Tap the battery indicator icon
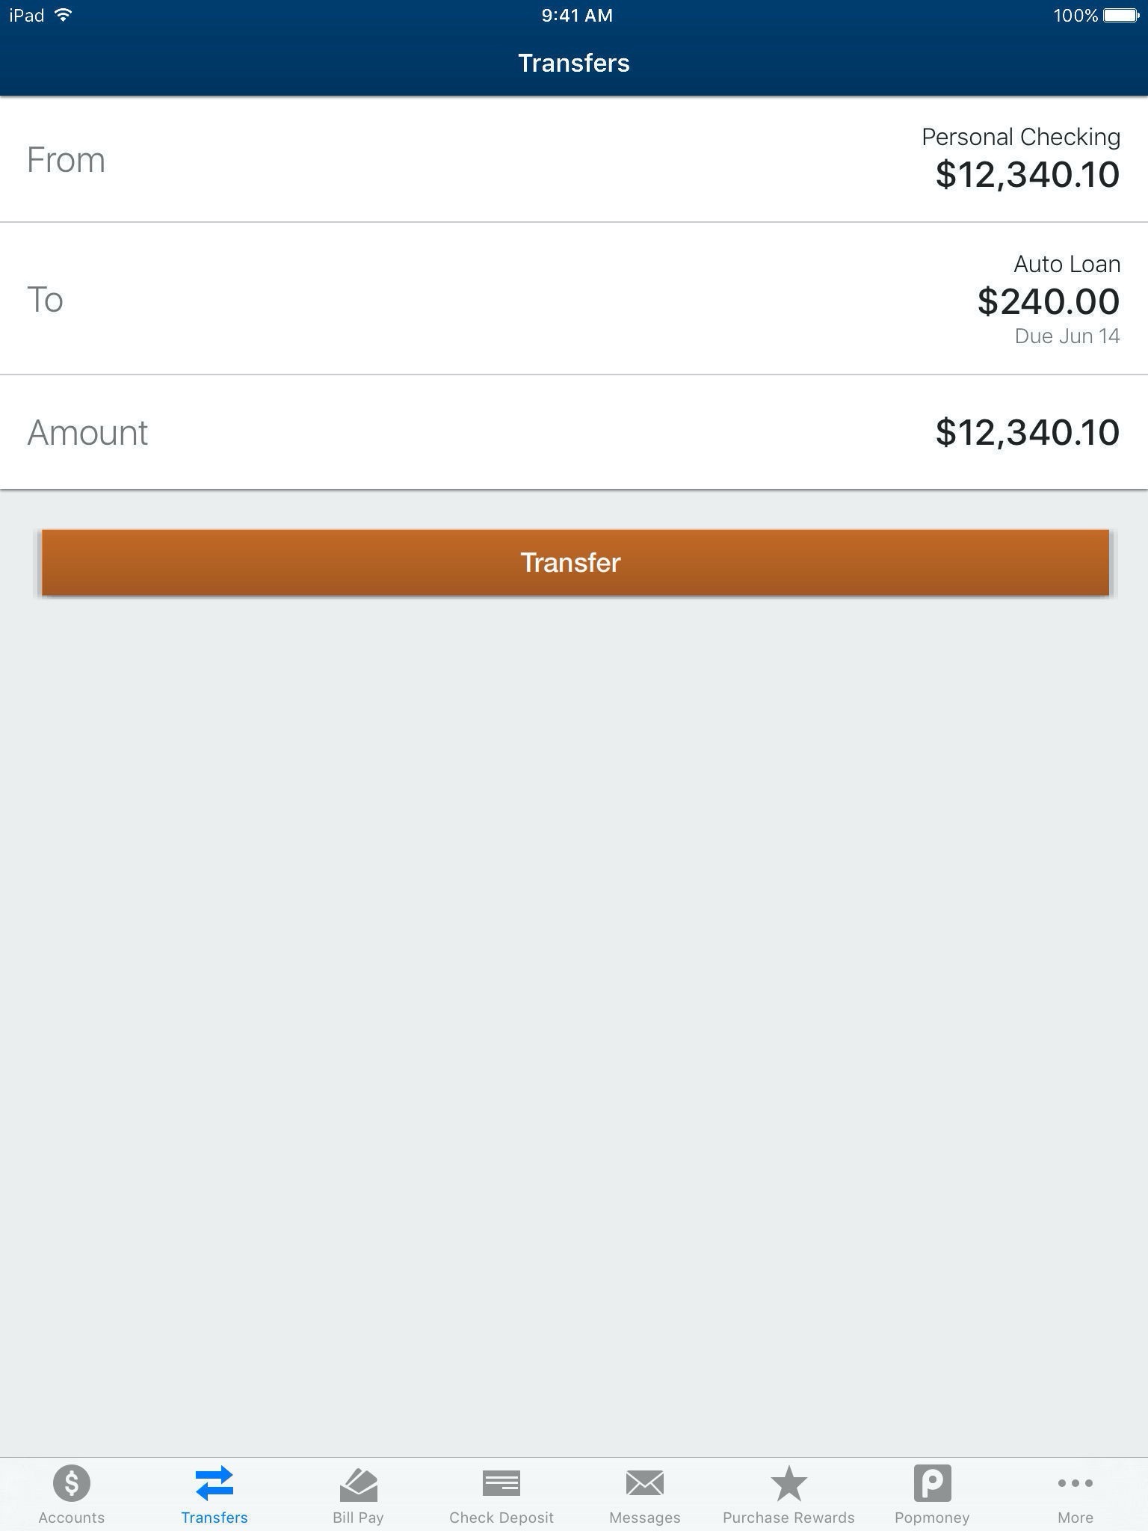 [1120, 15]
